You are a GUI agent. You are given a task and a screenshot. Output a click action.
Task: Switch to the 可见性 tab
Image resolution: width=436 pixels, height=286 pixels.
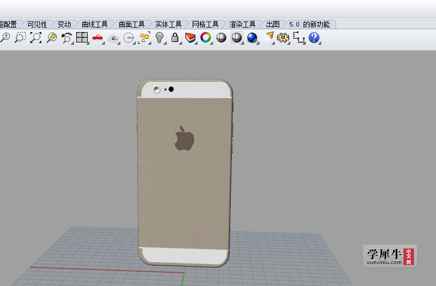click(37, 24)
